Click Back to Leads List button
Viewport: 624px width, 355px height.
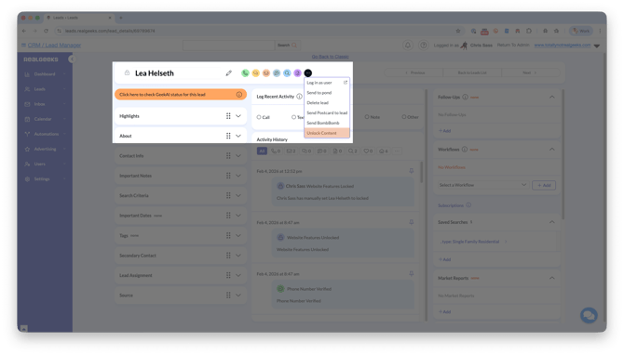472,72
